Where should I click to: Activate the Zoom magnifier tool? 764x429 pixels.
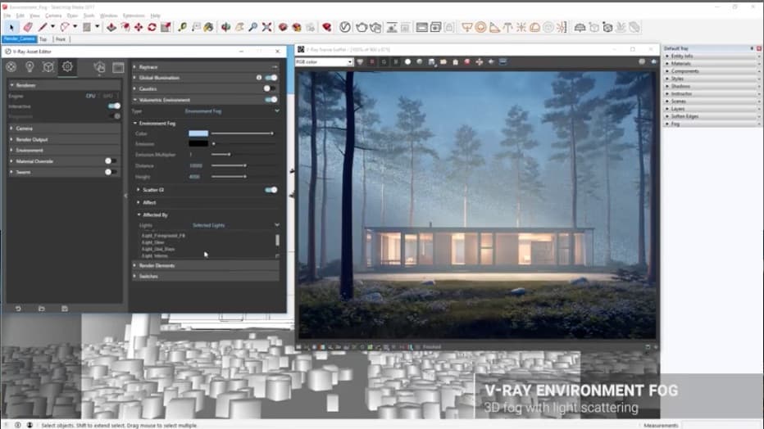tap(252, 27)
